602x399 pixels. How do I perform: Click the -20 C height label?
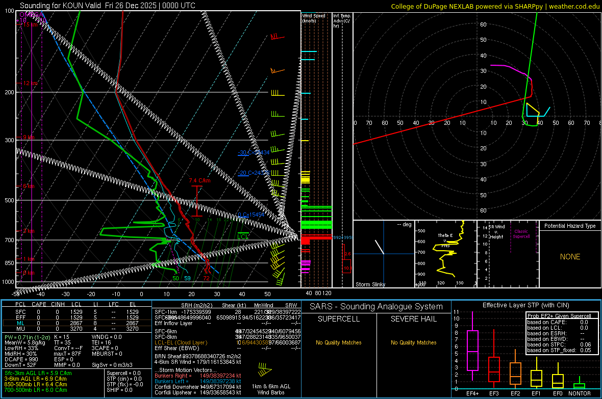pos(254,173)
